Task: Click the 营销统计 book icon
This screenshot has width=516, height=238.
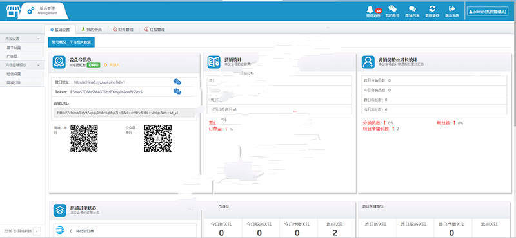Action: (x=214, y=62)
